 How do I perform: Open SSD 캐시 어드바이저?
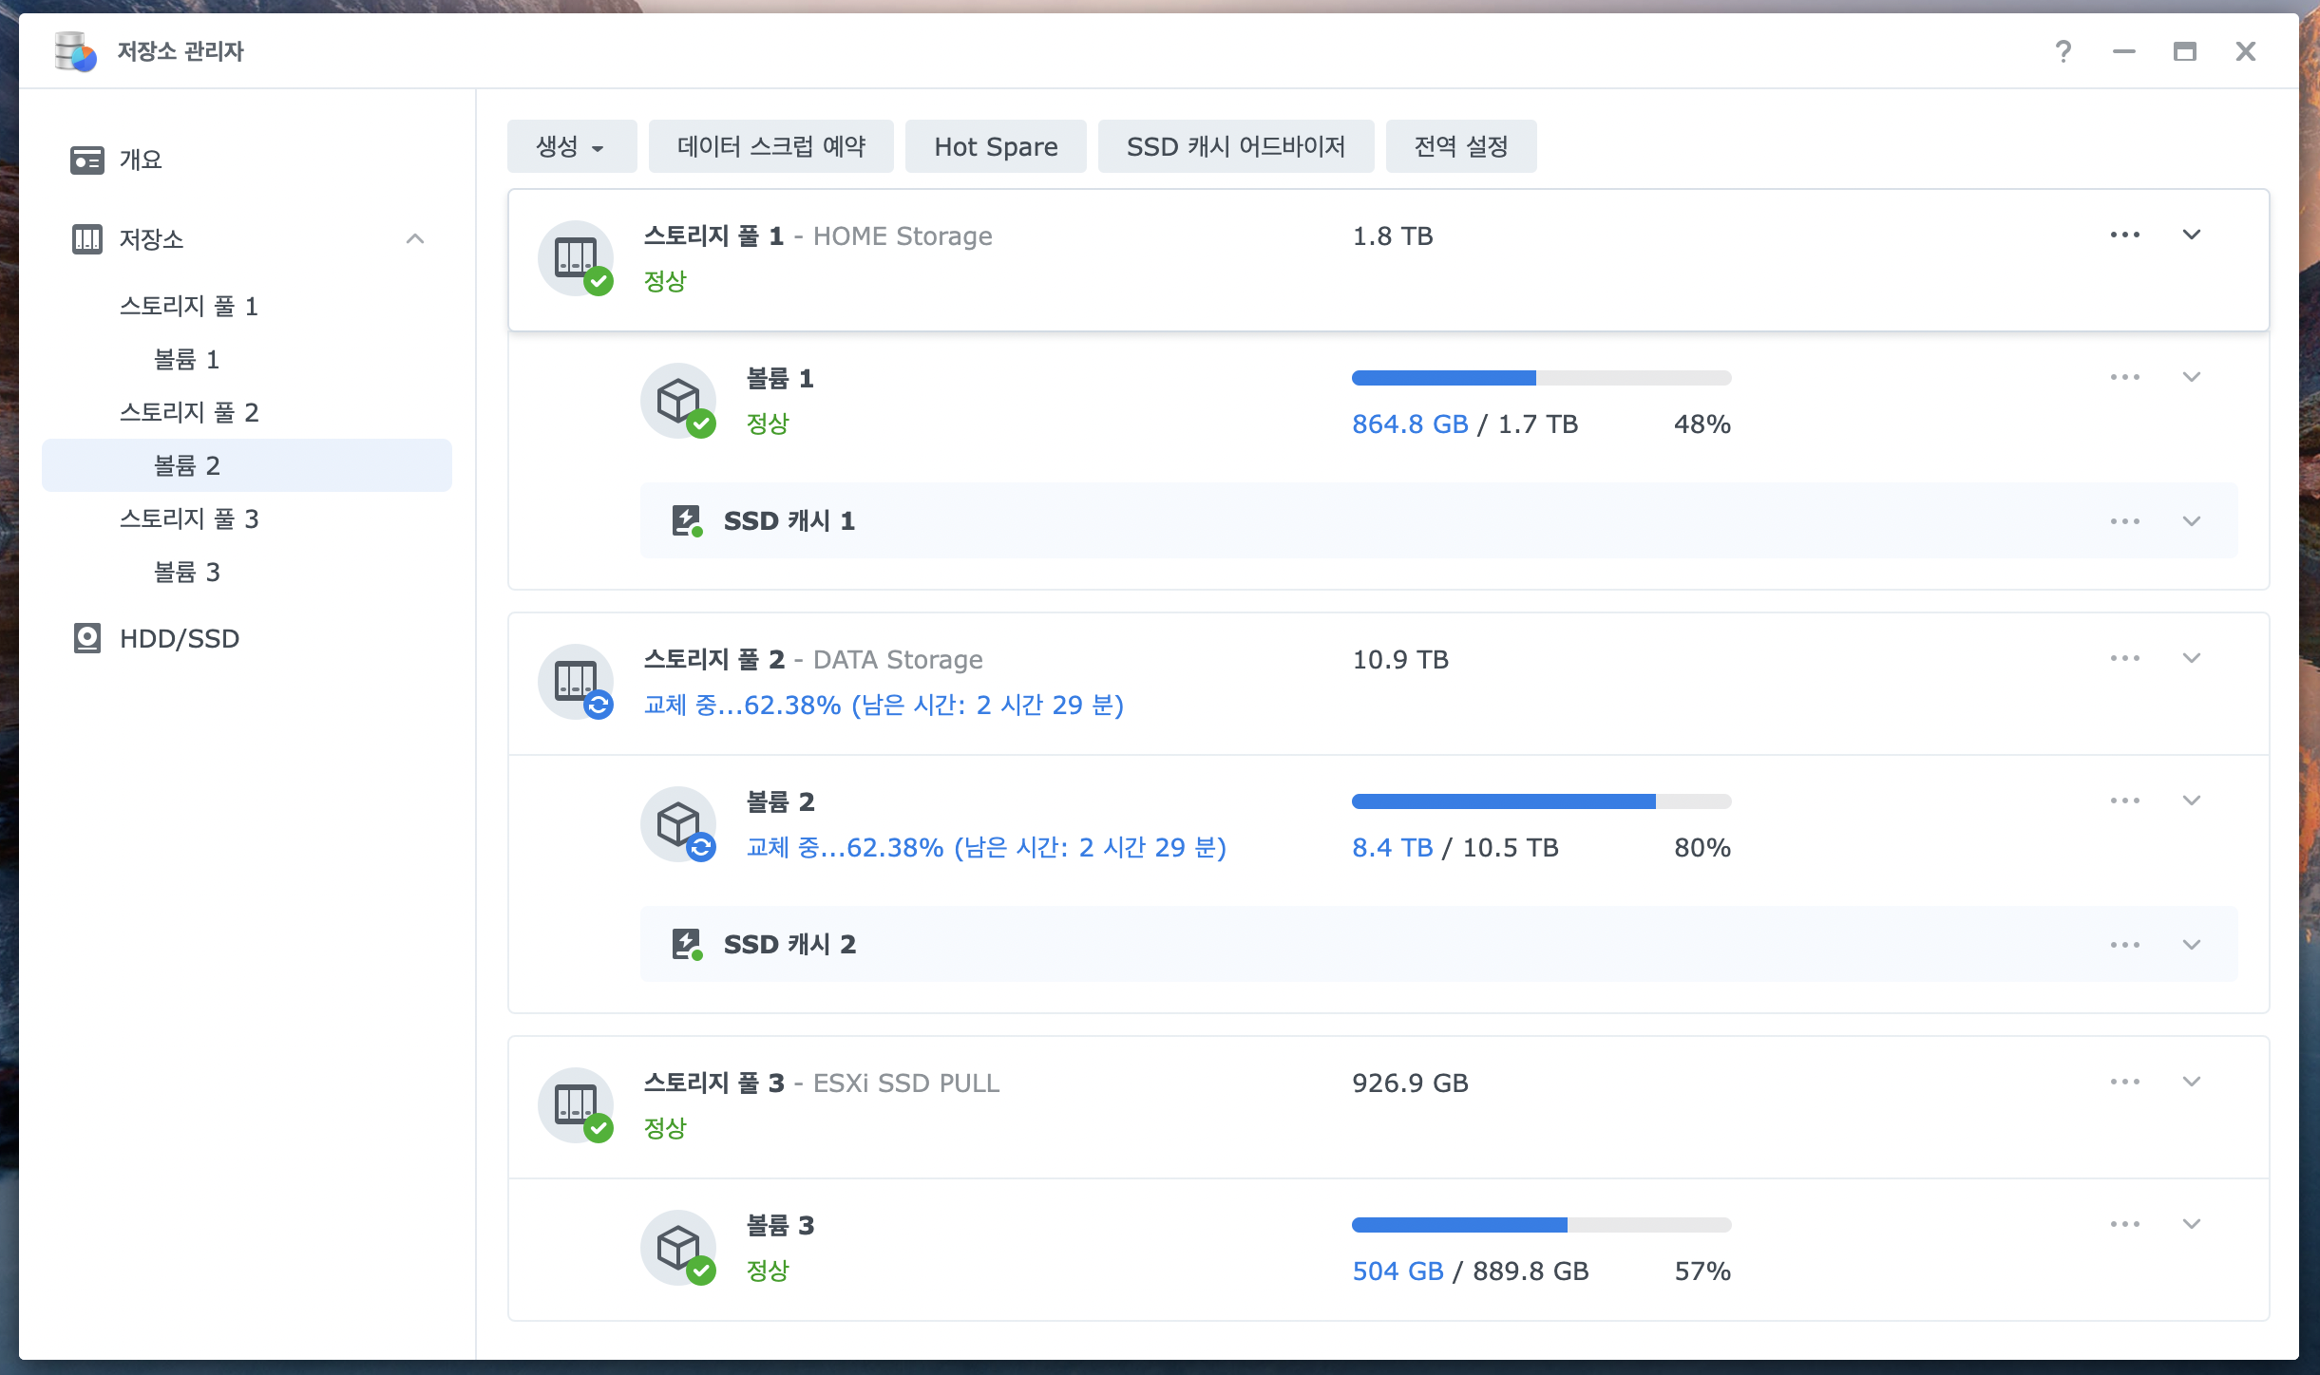(1235, 146)
